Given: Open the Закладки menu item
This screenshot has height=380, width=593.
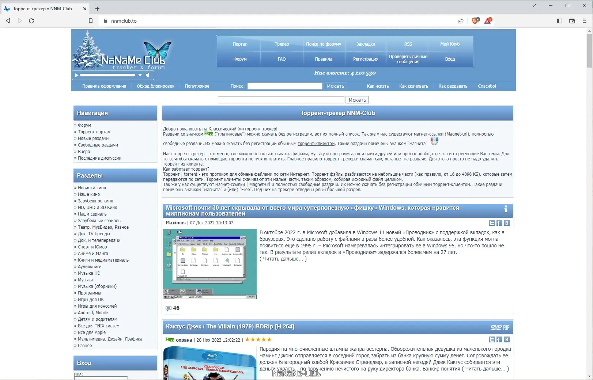Looking at the screenshot, I should (366, 44).
